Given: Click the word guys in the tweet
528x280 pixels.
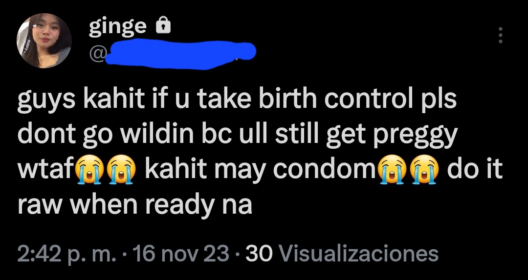Looking at the screenshot, I should click(x=46, y=100).
